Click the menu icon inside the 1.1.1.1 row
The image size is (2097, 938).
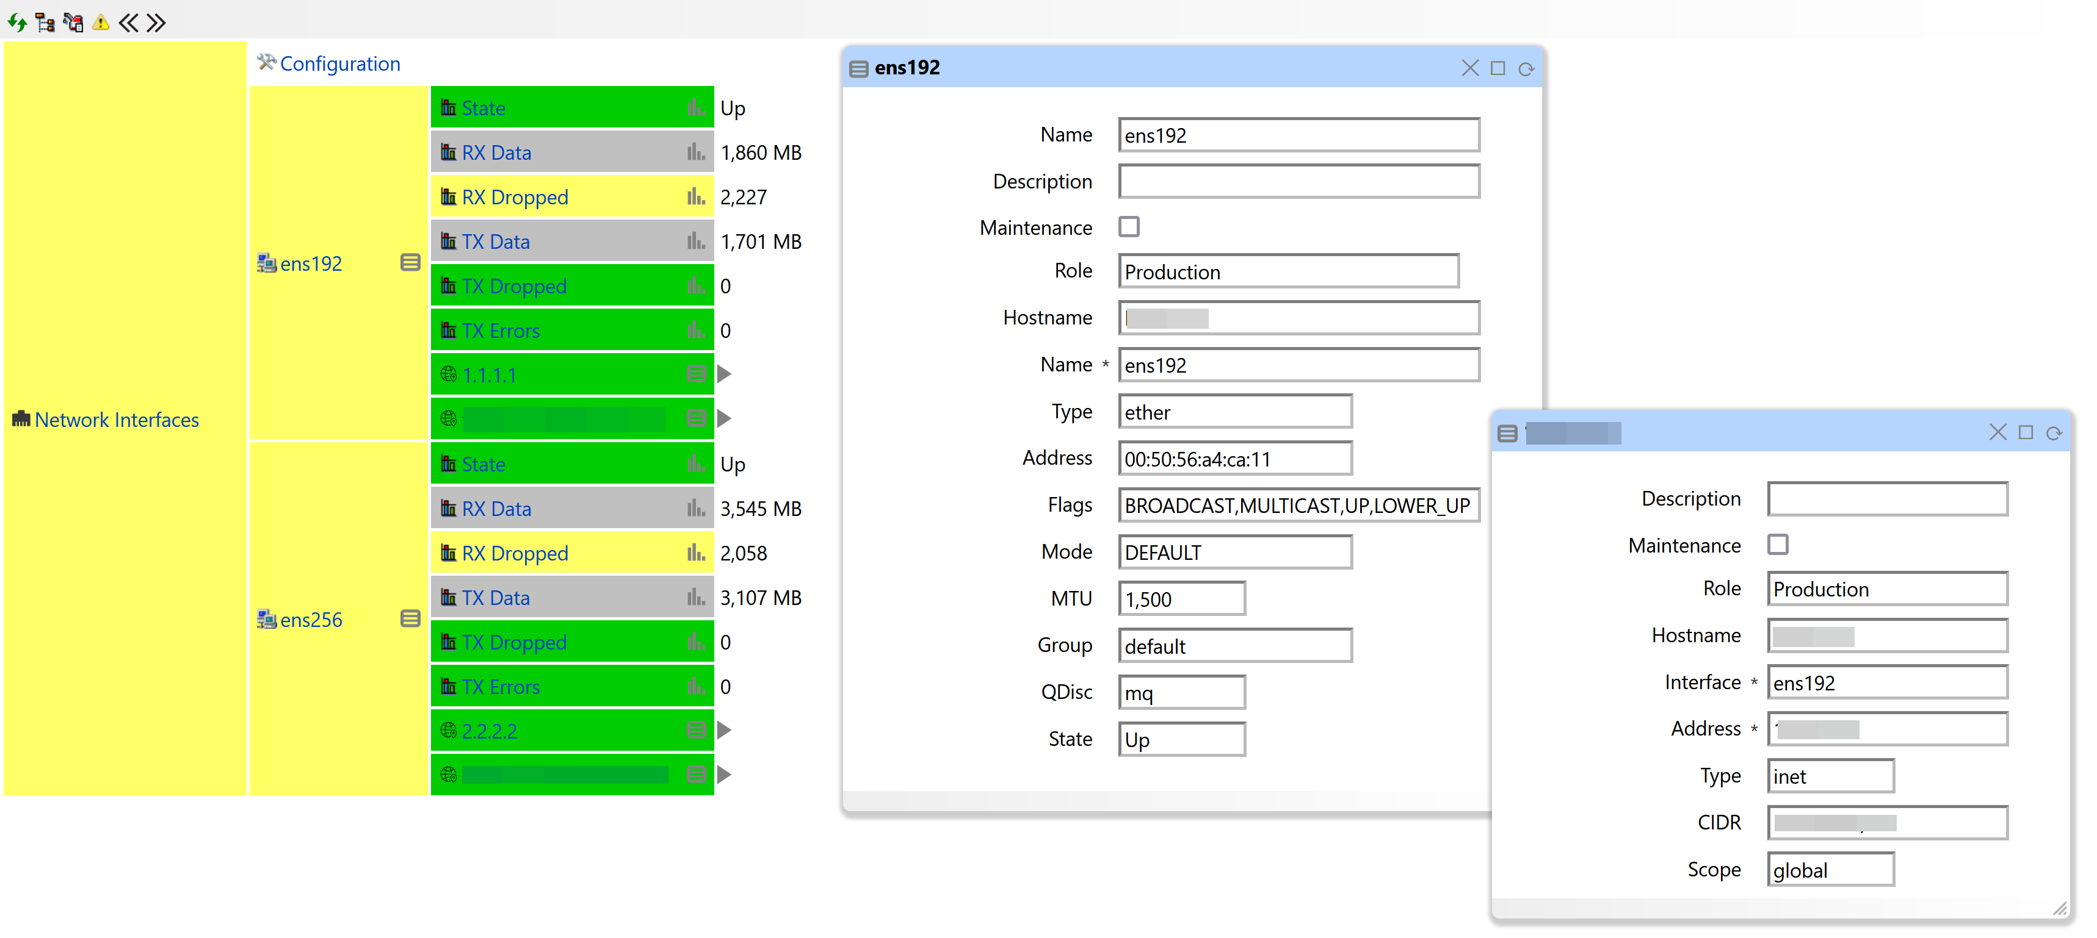(x=695, y=373)
